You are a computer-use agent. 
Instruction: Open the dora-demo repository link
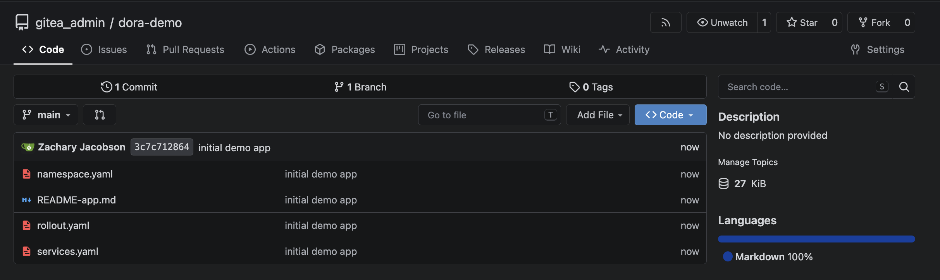coord(150,23)
